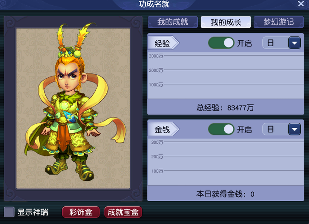This screenshot has width=309, height=224.
Task: Switch to the 我的成就 tab
Action: pyautogui.click(x=173, y=22)
